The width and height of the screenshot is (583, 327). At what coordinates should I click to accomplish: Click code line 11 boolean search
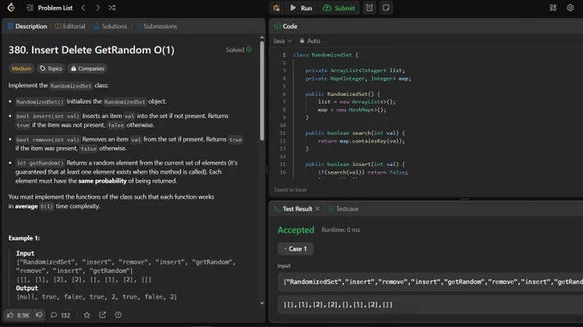click(355, 133)
